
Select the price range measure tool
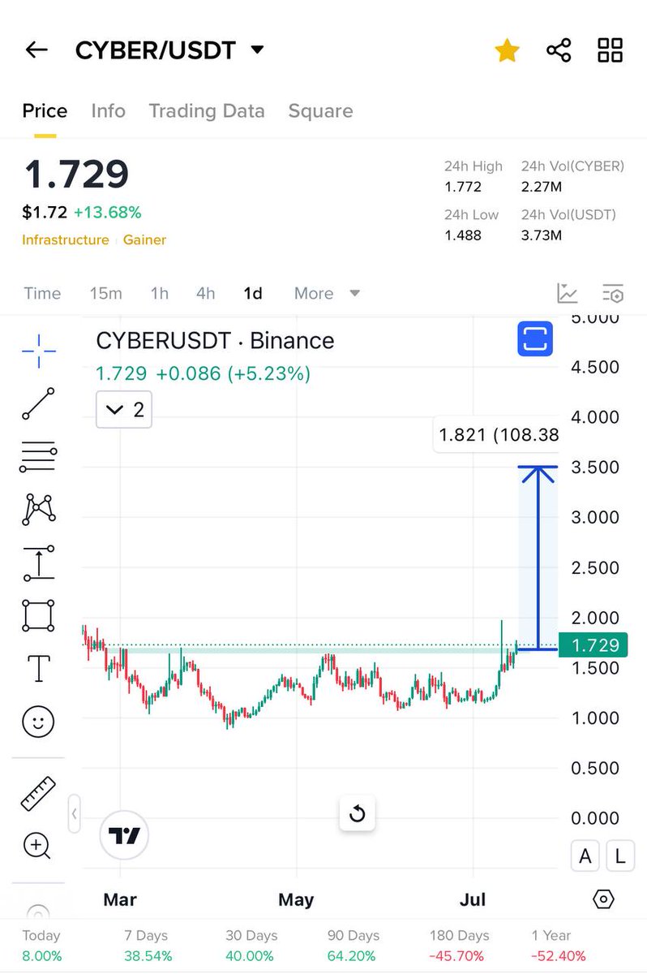pyautogui.click(x=38, y=563)
